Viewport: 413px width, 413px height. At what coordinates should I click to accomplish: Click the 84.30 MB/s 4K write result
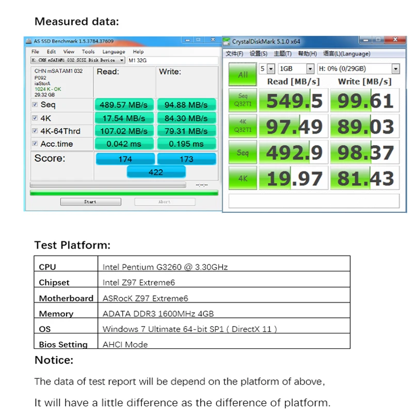(x=186, y=118)
